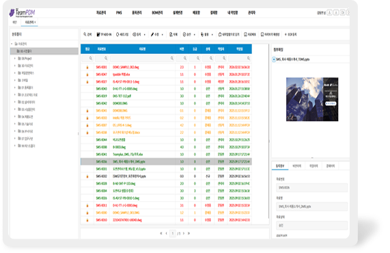
Task: Go to the next page with single-right arrow
Action: tap(184, 233)
